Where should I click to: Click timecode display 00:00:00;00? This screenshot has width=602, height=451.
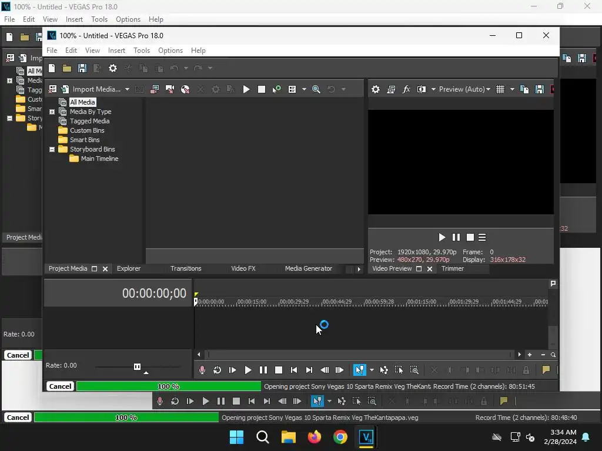click(x=155, y=294)
